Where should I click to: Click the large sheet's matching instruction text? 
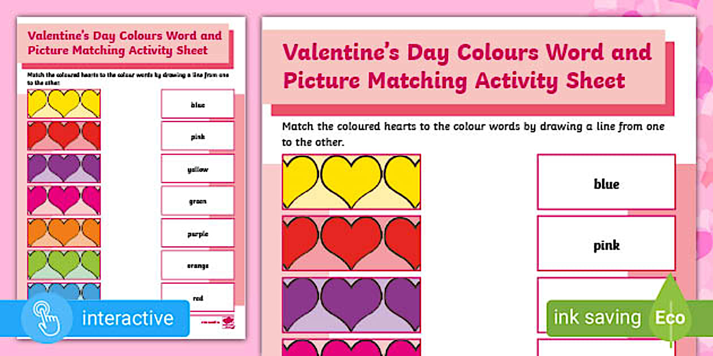(x=473, y=134)
